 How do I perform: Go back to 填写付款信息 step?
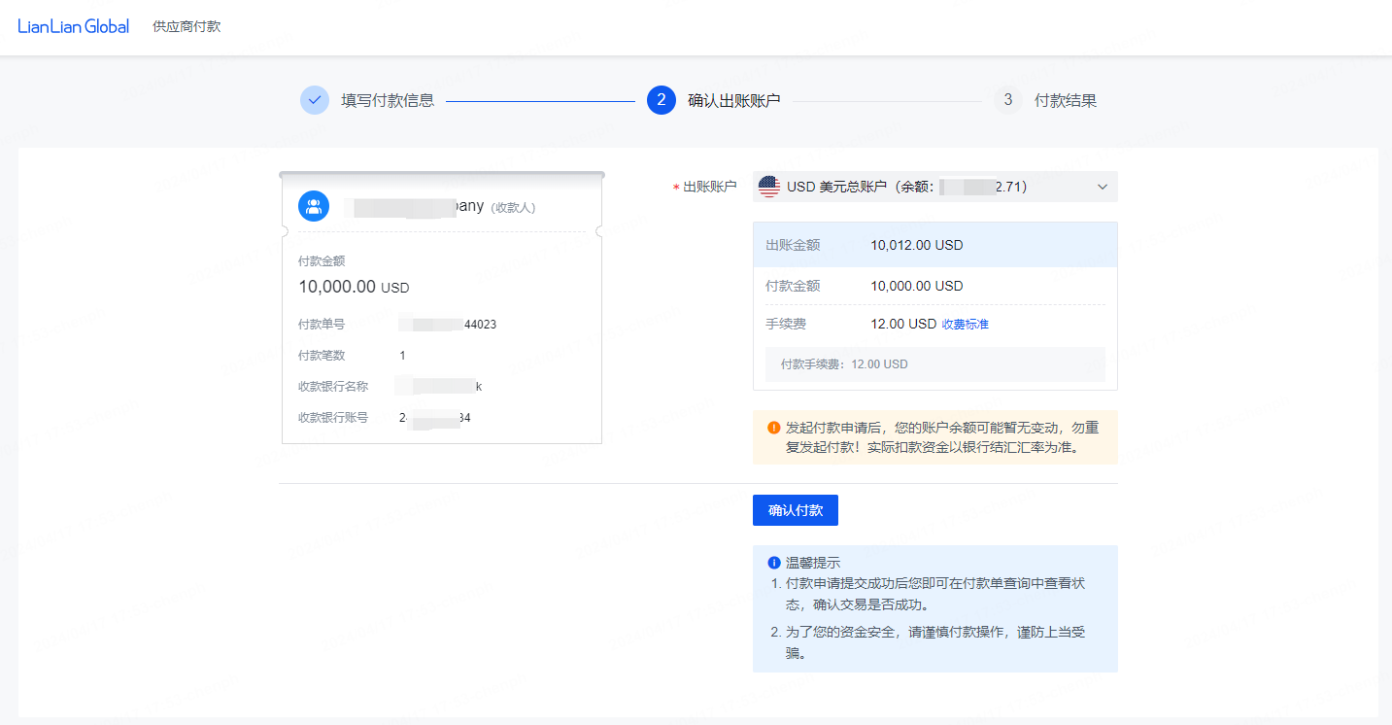coord(387,101)
